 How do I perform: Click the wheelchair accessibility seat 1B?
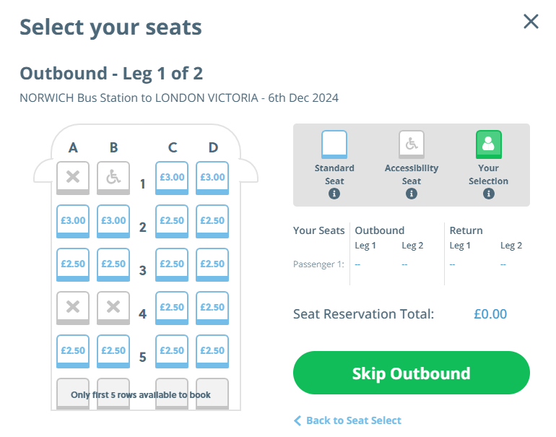click(x=113, y=178)
